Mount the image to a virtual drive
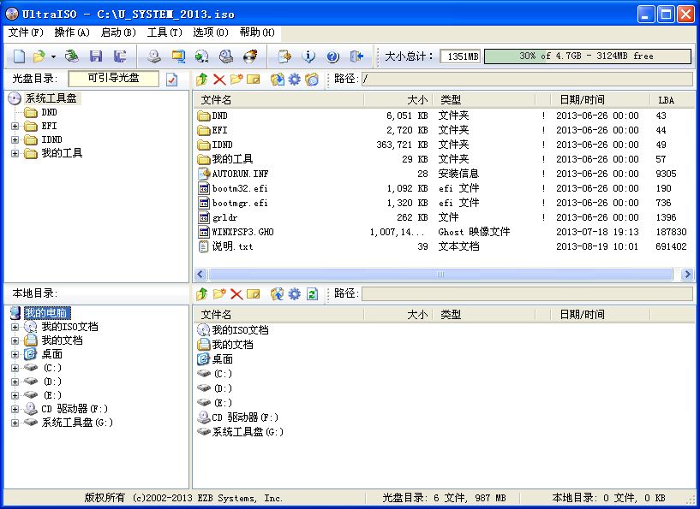Screen dimensions: 700x509 point(200,56)
